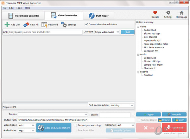Screen dimensions: 190x139
Task: Open Video and Audio Options
Action: pos(54,128)
